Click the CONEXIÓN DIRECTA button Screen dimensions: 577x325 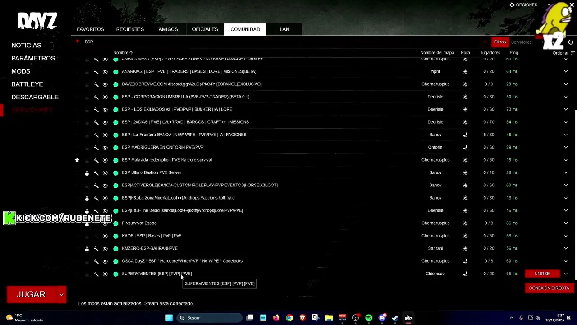pyautogui.click(x=549, y=288)
